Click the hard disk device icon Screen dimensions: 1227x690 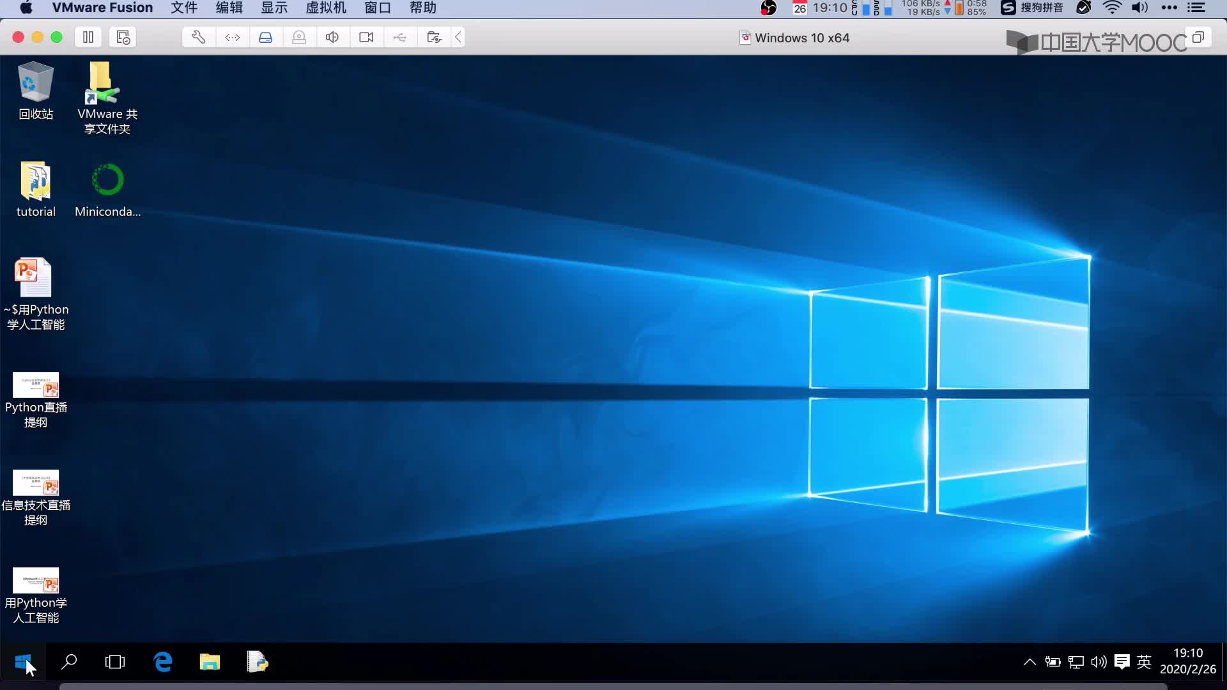[266, 37]
